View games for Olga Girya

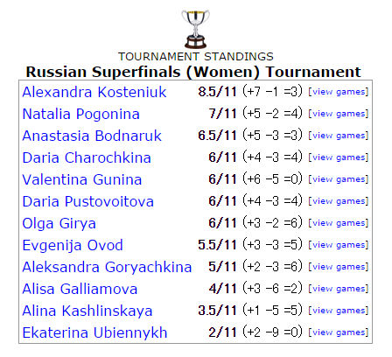click(x=339, y=223)
